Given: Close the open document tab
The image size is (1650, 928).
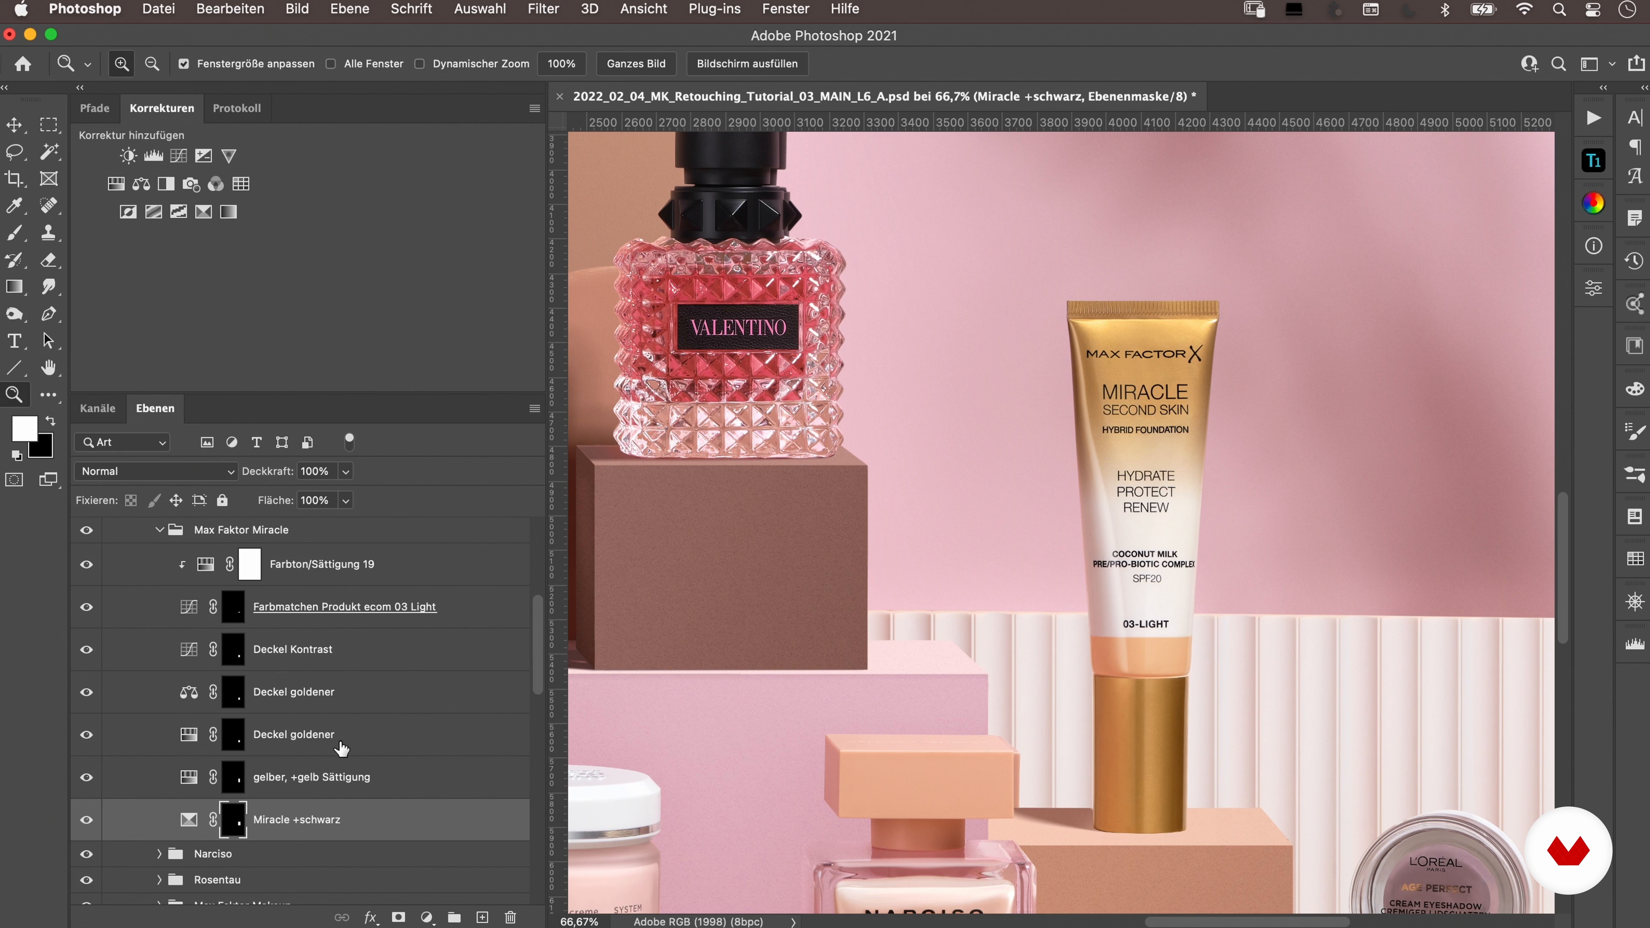Looking at the screenshot, I should [x=560, y=97].
